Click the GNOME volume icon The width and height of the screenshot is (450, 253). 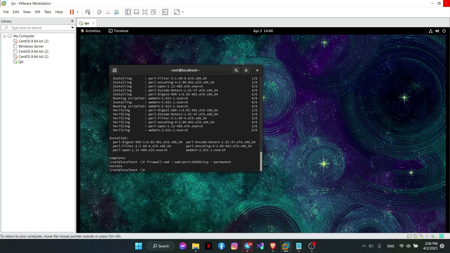click(437, 31)
